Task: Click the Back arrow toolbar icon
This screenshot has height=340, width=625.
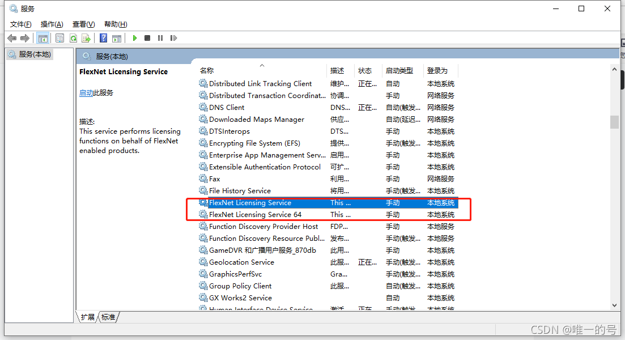Action: point(12,39)
